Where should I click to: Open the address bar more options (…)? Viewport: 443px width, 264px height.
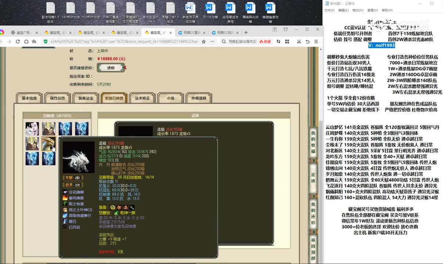tap(212, 42)
